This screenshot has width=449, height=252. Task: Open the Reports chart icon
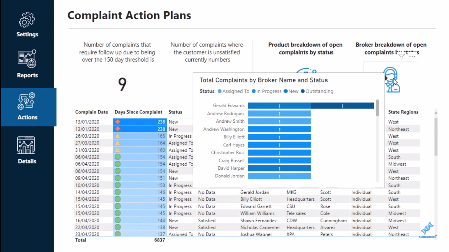(x=27, y=59)
